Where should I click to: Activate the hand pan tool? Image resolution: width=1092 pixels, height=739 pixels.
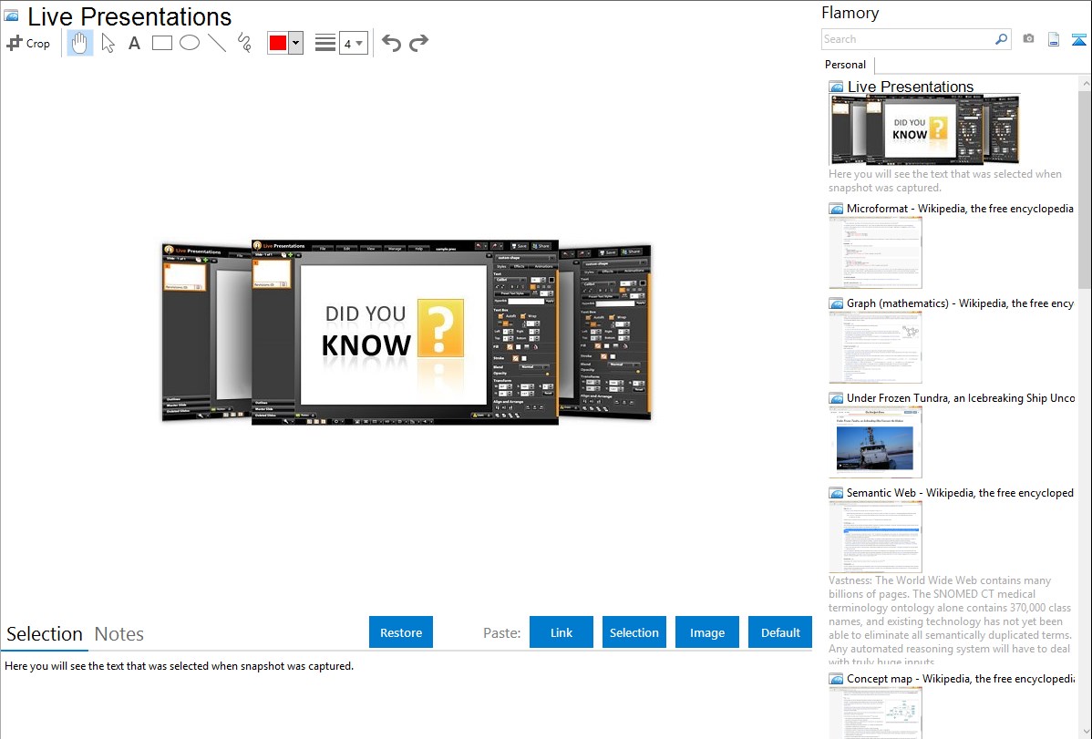coord(80,43)
